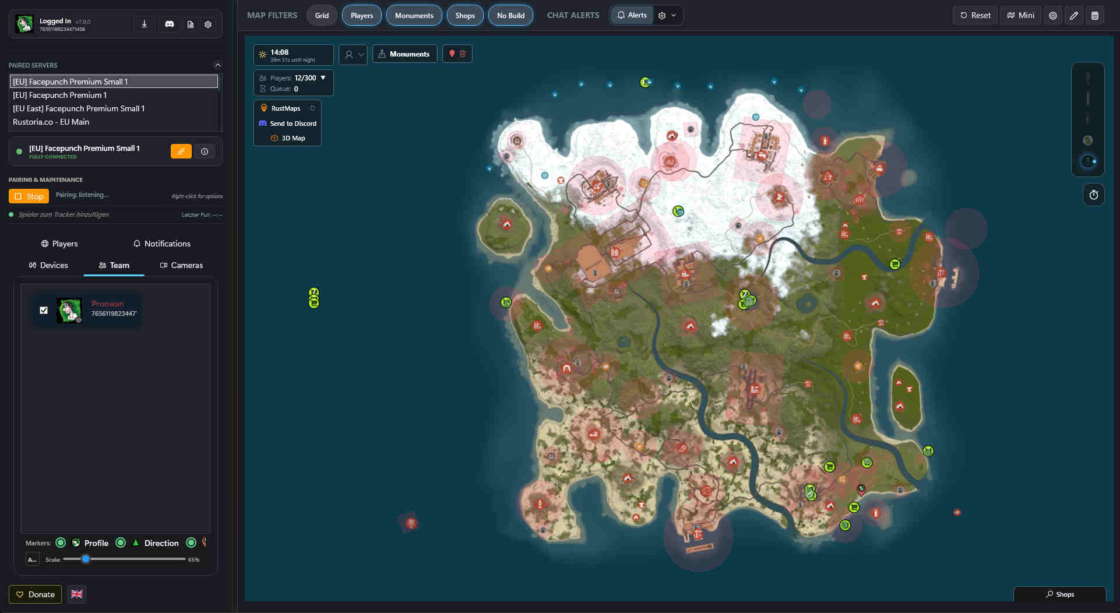1120x613 pixels.
Task: Click the alerts settings gear icon
Action: click(662, 16)
